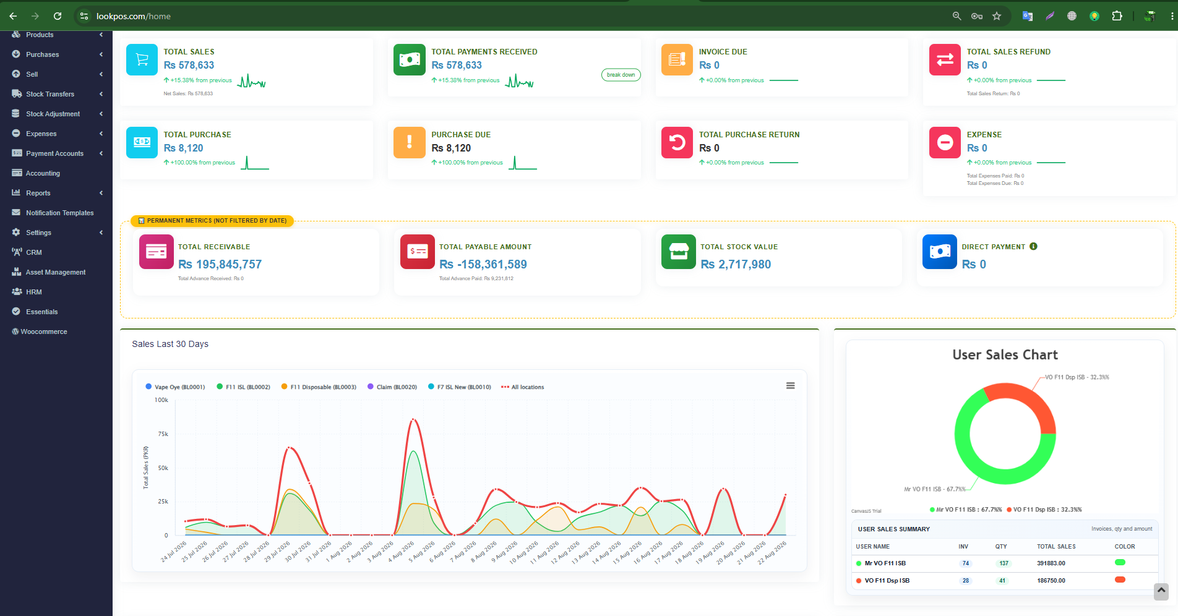Click the Direct Payment blue icon
This screenshot has height=616, width=1178.
(x=940, y=252)
